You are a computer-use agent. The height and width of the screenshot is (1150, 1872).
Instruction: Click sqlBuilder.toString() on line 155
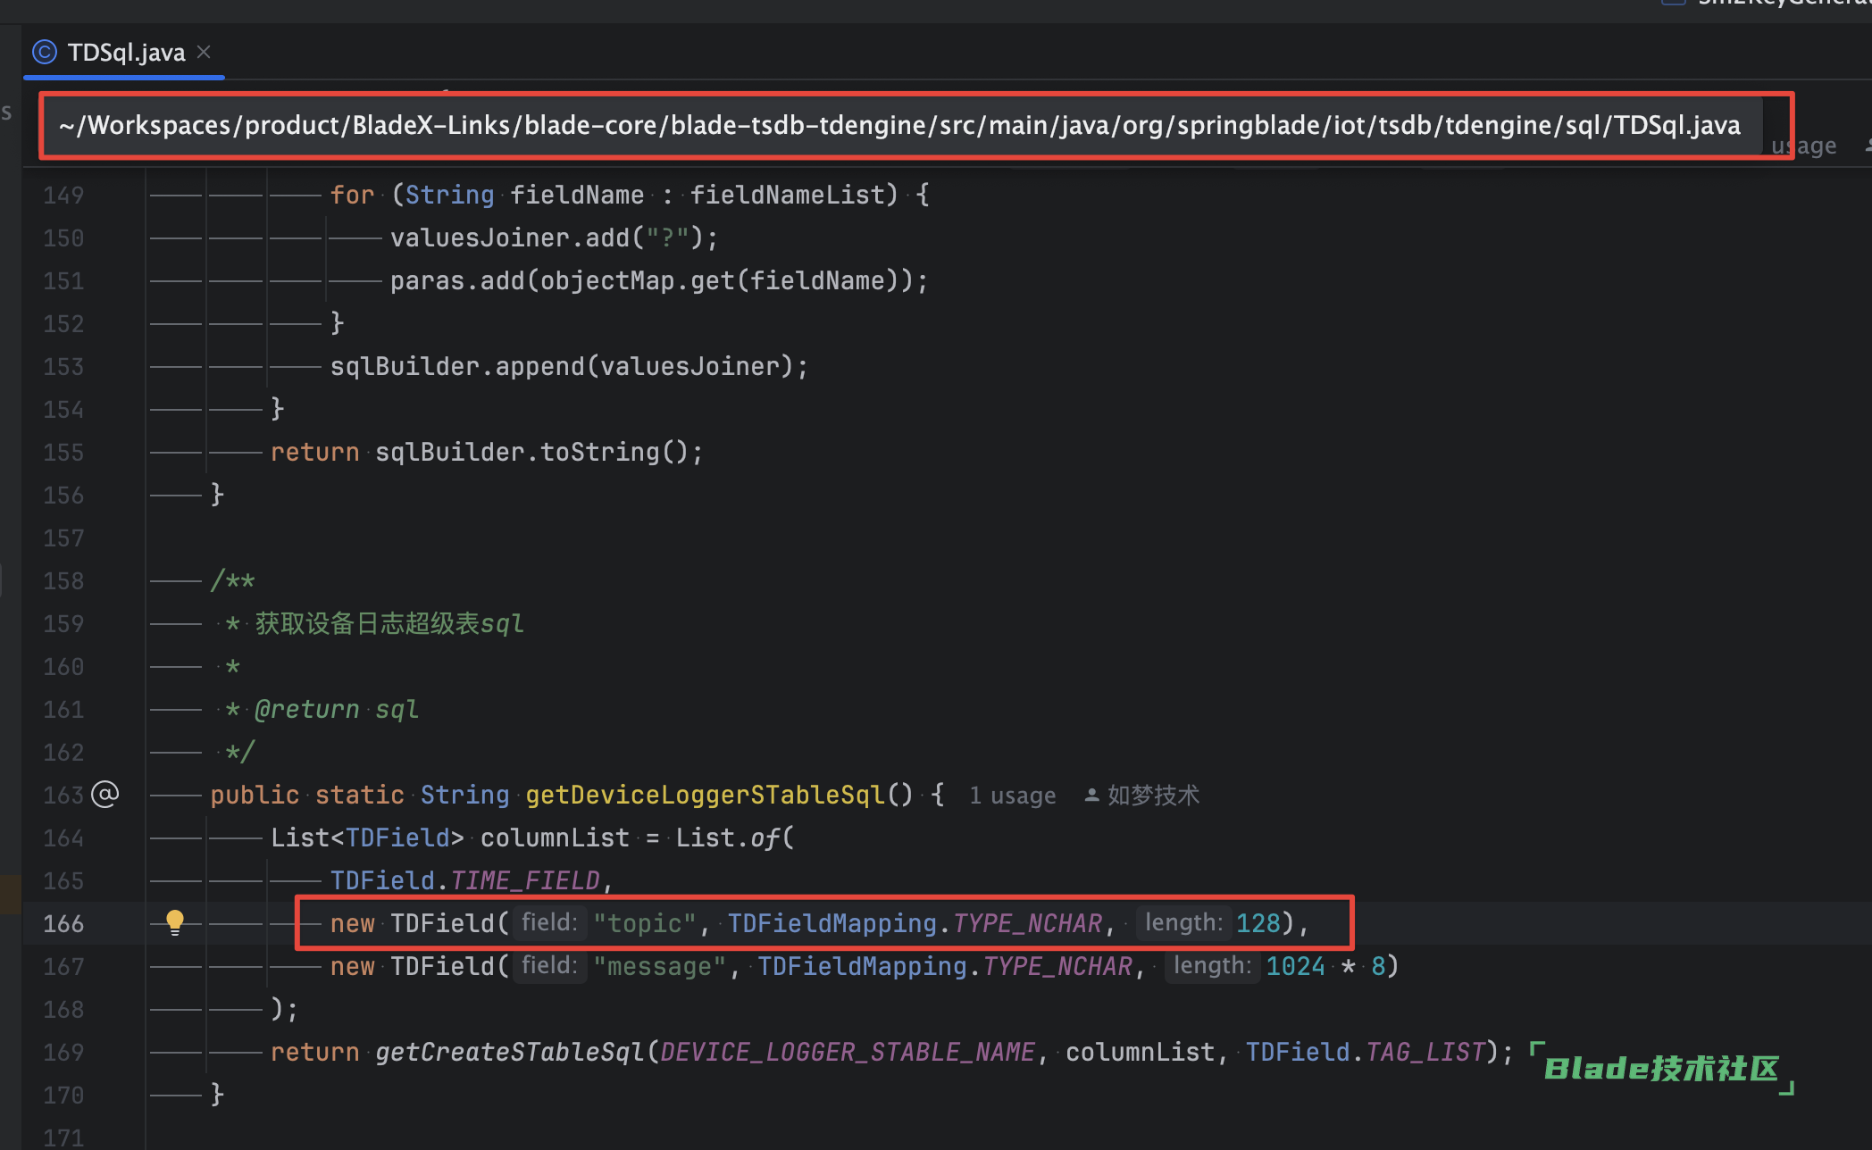(x=532, y=452)
